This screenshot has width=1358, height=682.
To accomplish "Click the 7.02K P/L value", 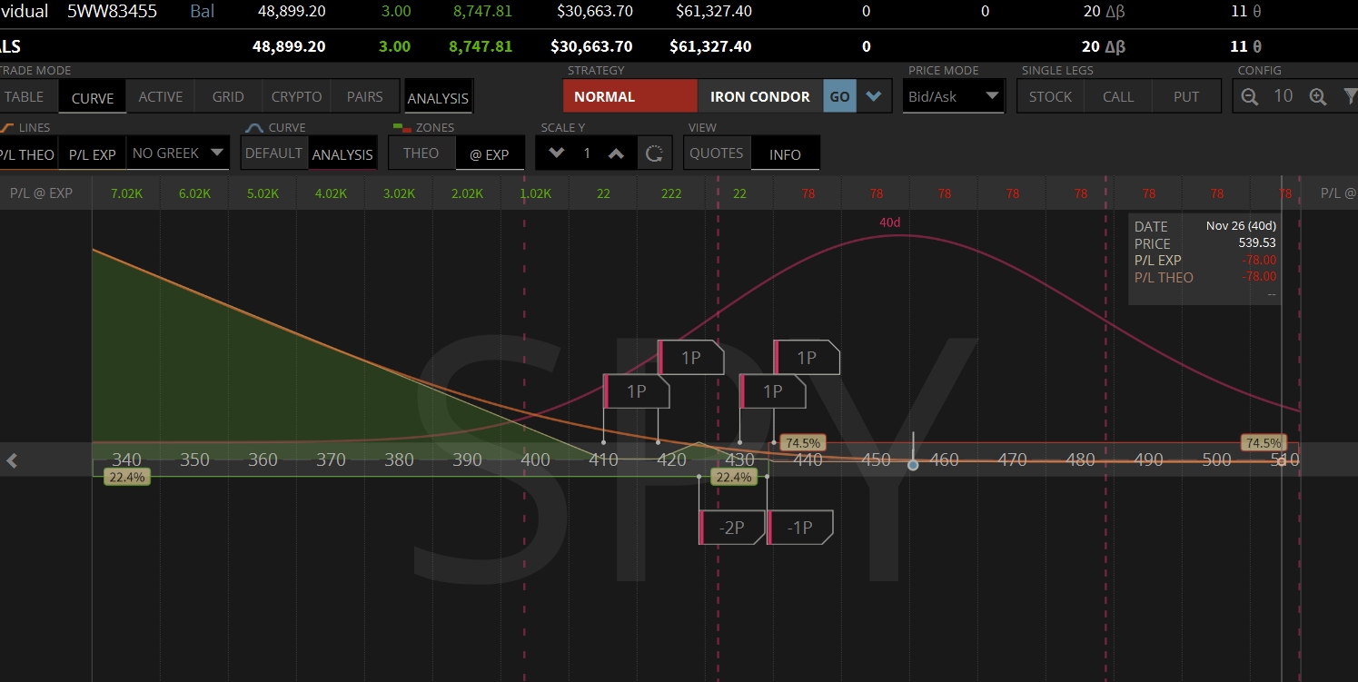I will pyautogui.click(x=126, y=193).
